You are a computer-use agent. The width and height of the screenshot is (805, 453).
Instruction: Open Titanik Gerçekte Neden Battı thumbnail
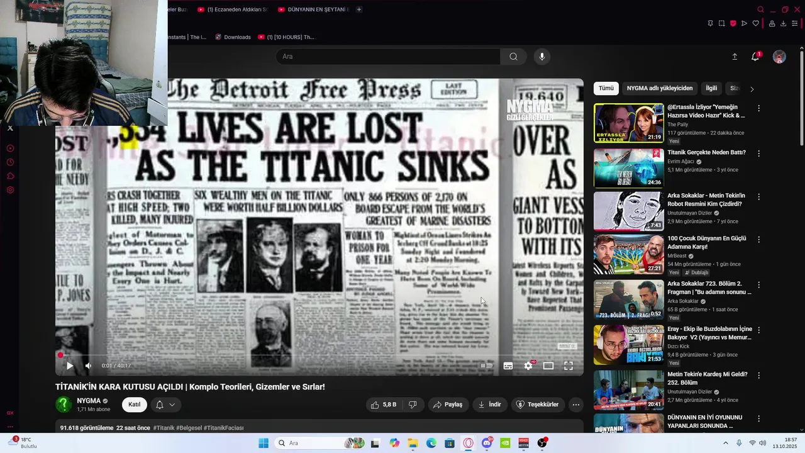(628, 168)
